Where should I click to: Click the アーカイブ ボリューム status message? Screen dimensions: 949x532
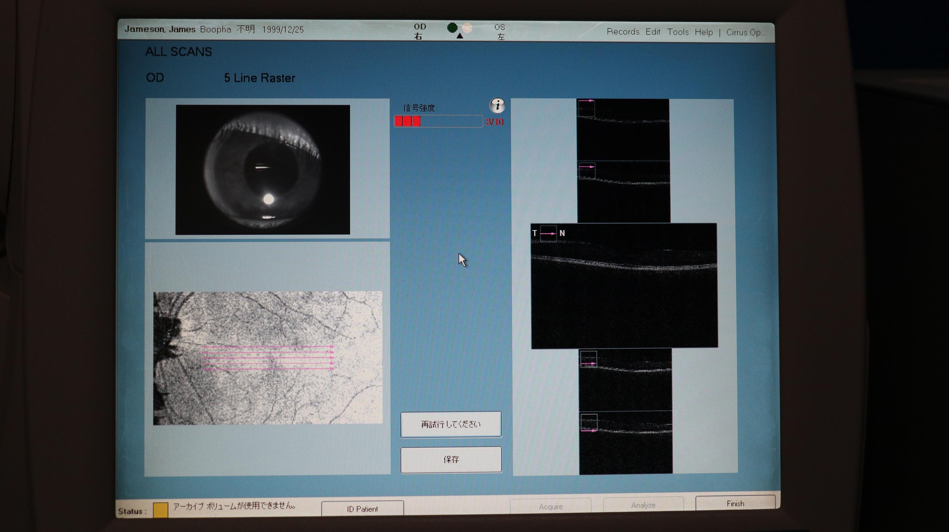pyautogui.click(x=234, y=506)
